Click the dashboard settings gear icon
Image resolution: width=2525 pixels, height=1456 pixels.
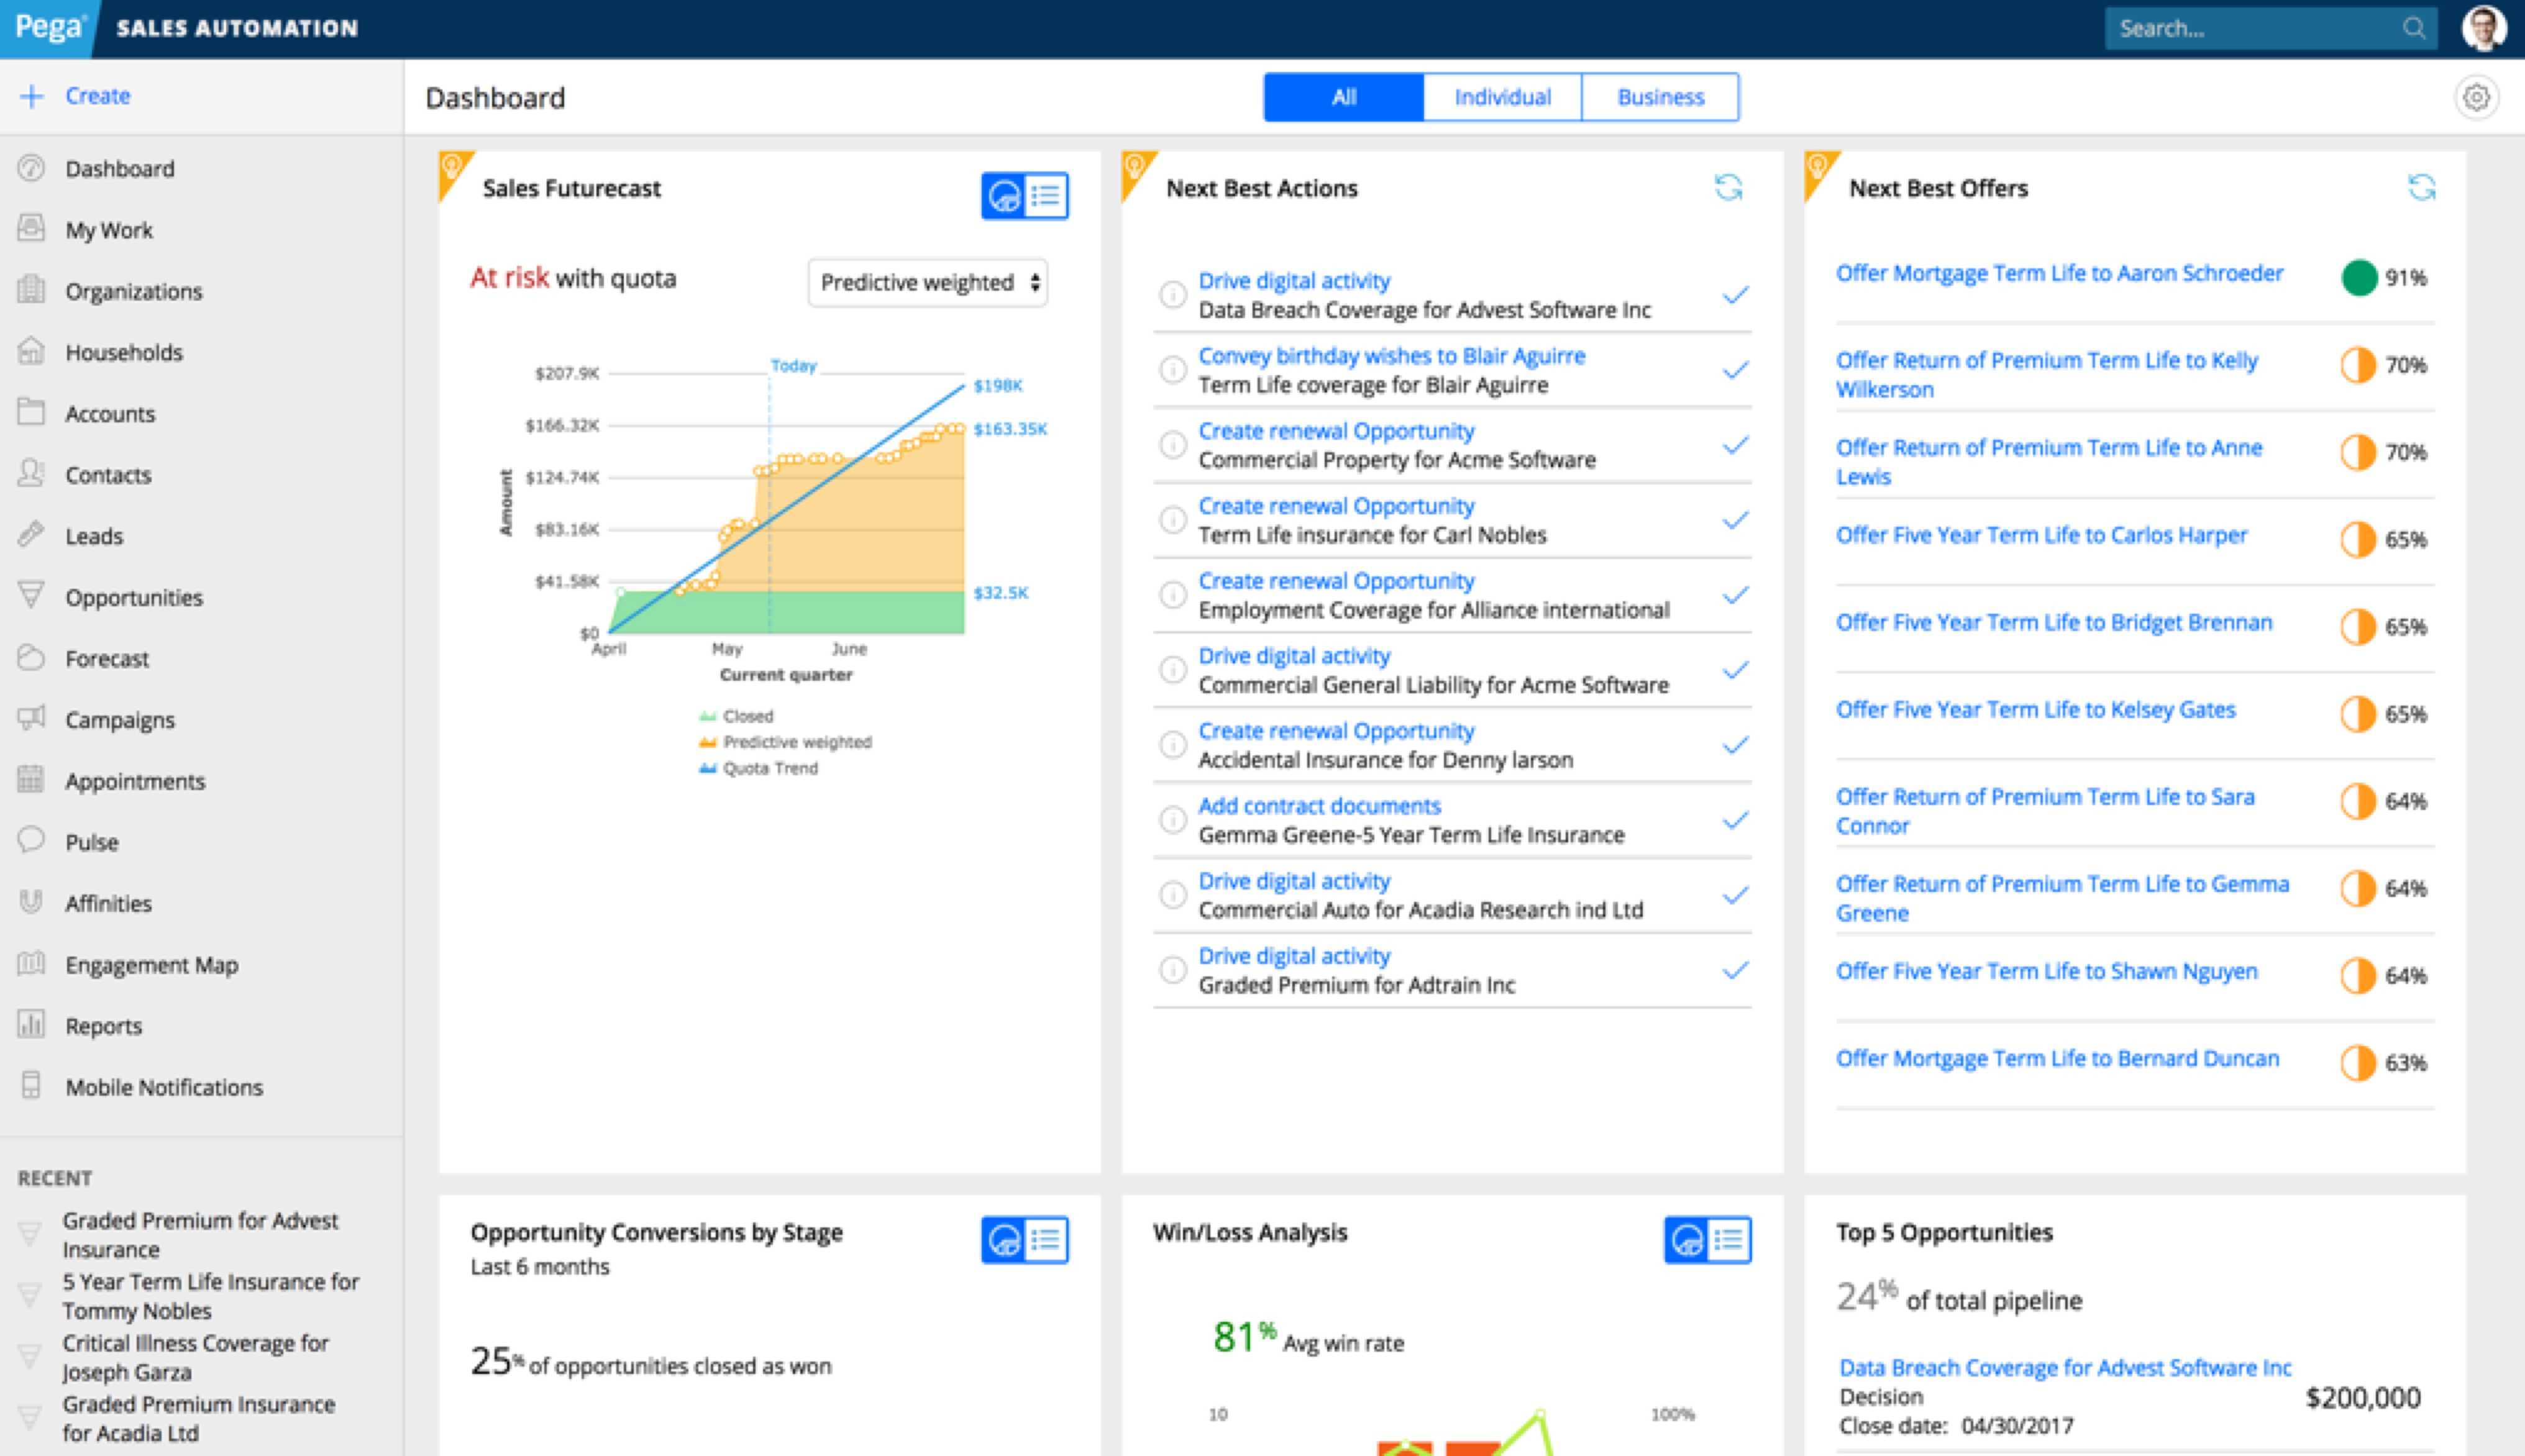point(2476,97)
